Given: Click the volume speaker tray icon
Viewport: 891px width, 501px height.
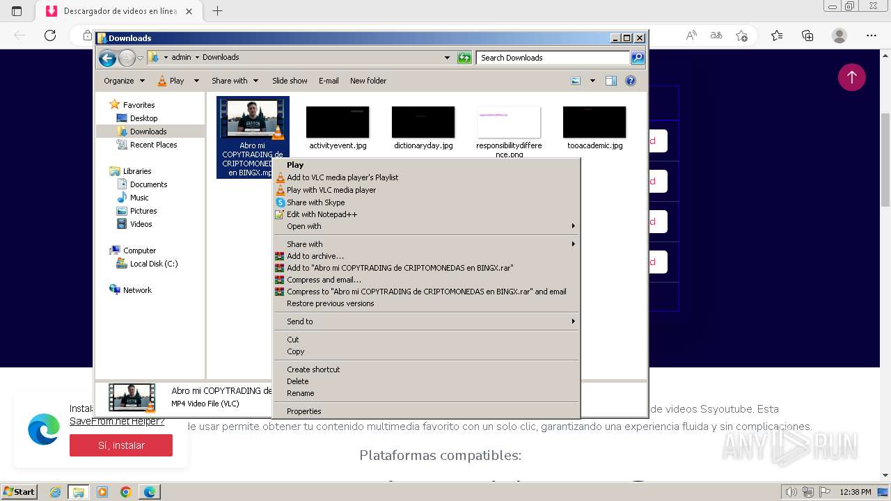Looking at the screenshot, I should tap(791, 492).
